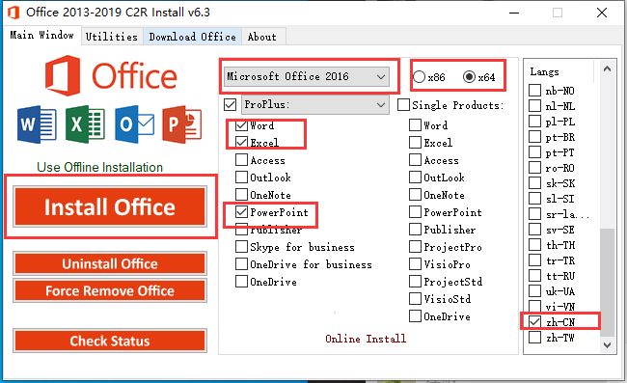Click the Install Office button

coord(110,206)
